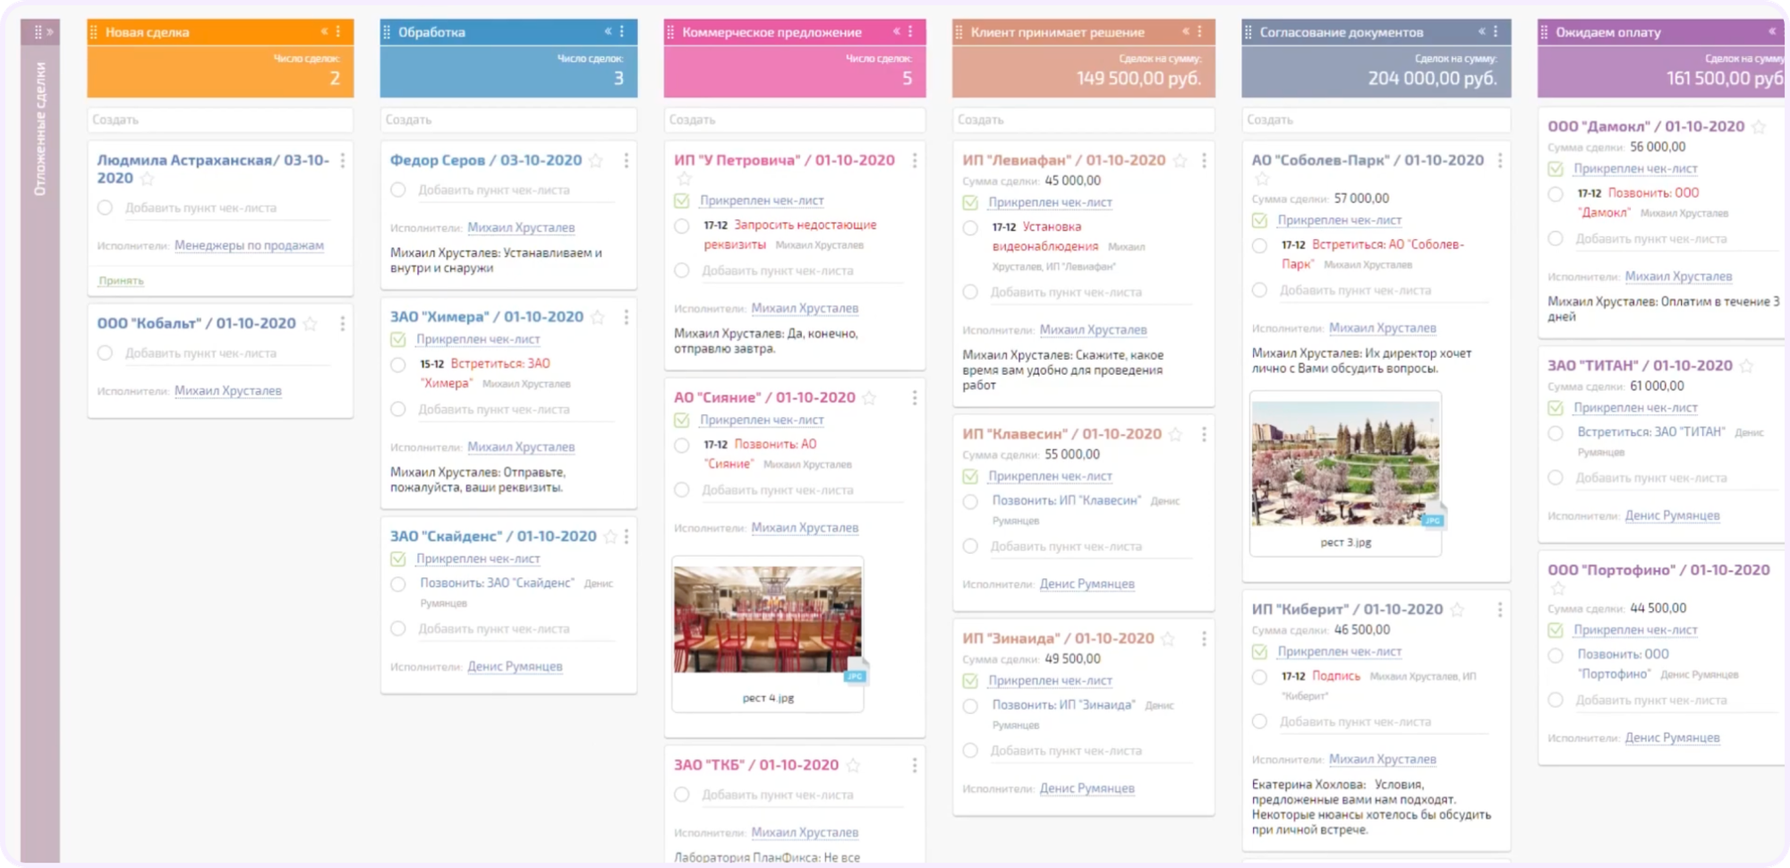1790x868 pixels.
Task: Collapse the Обработка column
Action: click(x=608, y=32)
